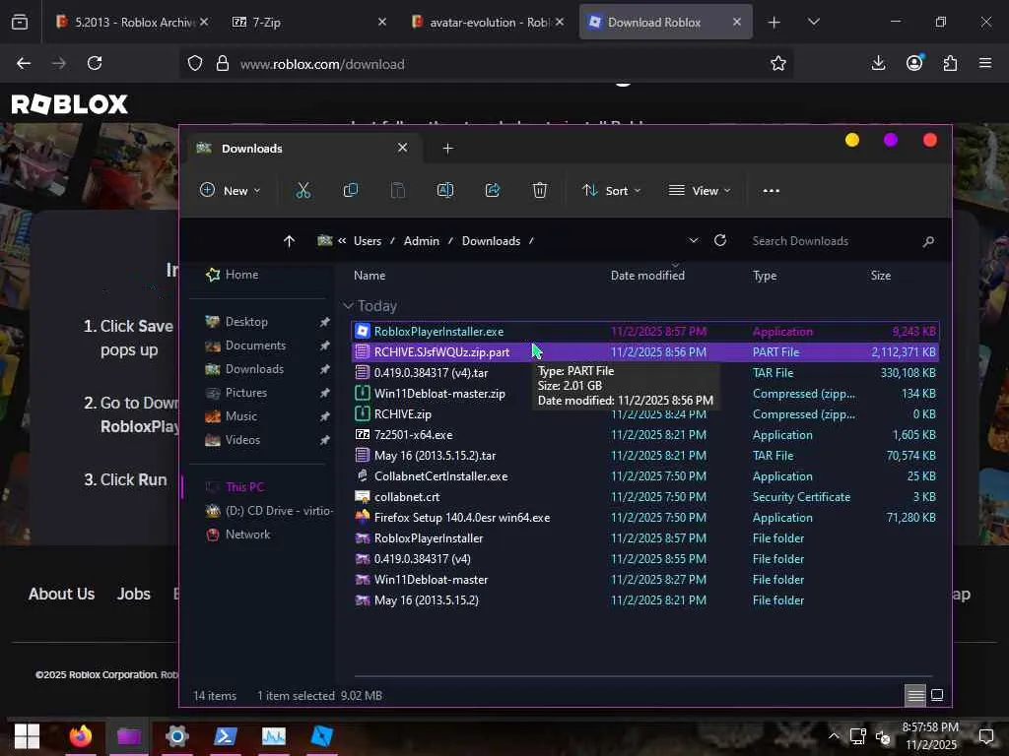Viewport: 1009px width, 756px height.
Task: Go back in Firefox browser
Action: 24,63
